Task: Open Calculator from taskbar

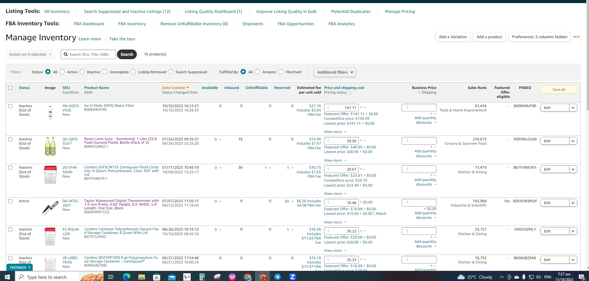Action: click(x=202, y=277)
